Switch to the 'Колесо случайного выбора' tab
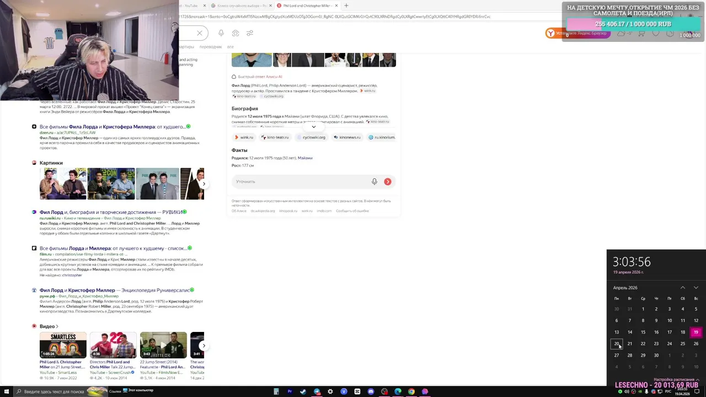The image size is (706, 397). coord(242,6)
